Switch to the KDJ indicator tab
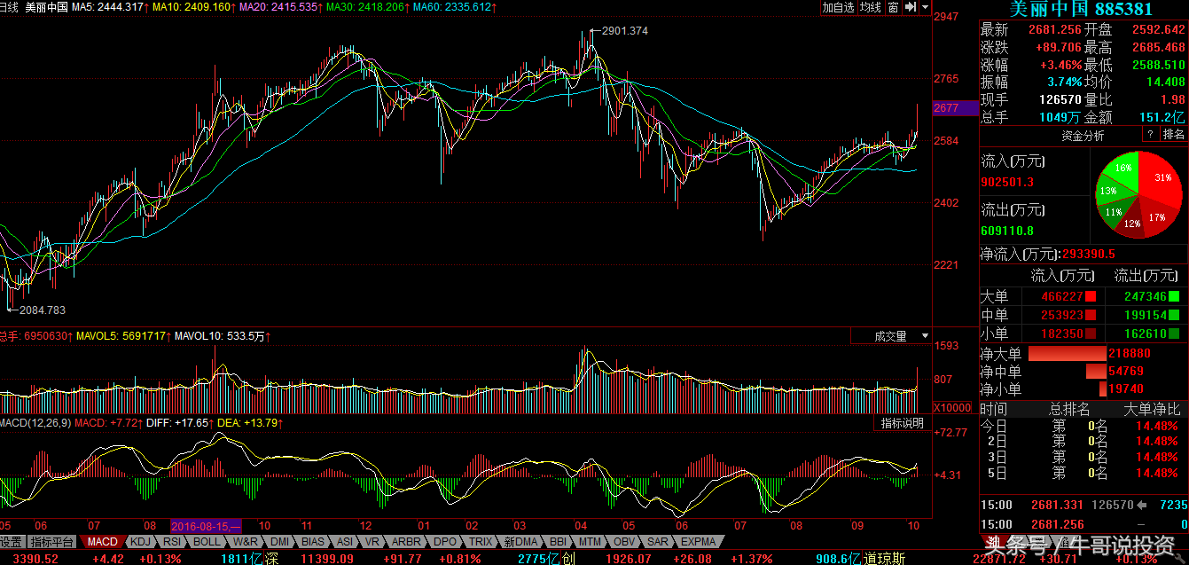 point(140,541)
